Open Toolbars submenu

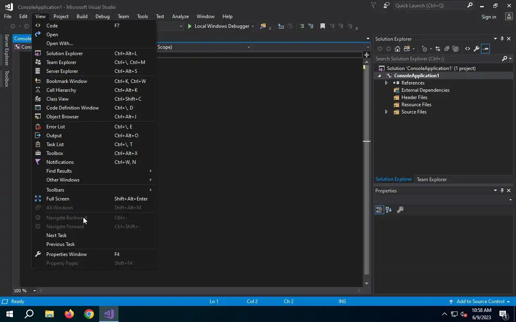[x=94, y=190]
